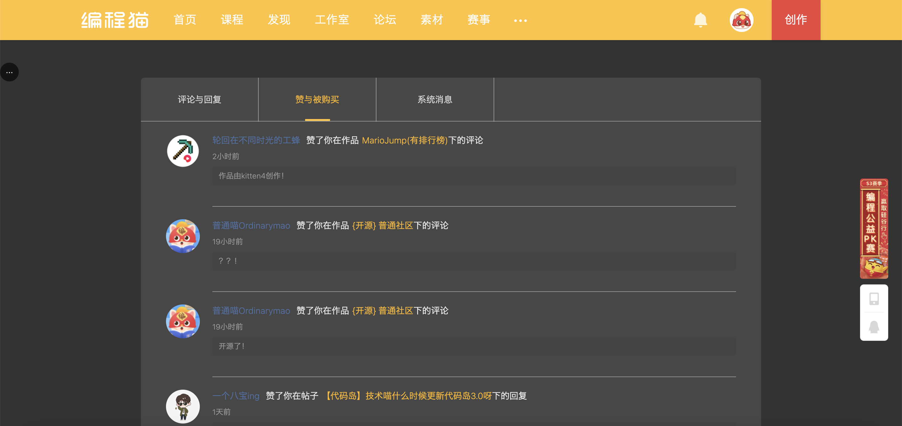Click avatar of 一个八宝ing
The height and width of the screenshot is (426, 902).
coord(183,406)
